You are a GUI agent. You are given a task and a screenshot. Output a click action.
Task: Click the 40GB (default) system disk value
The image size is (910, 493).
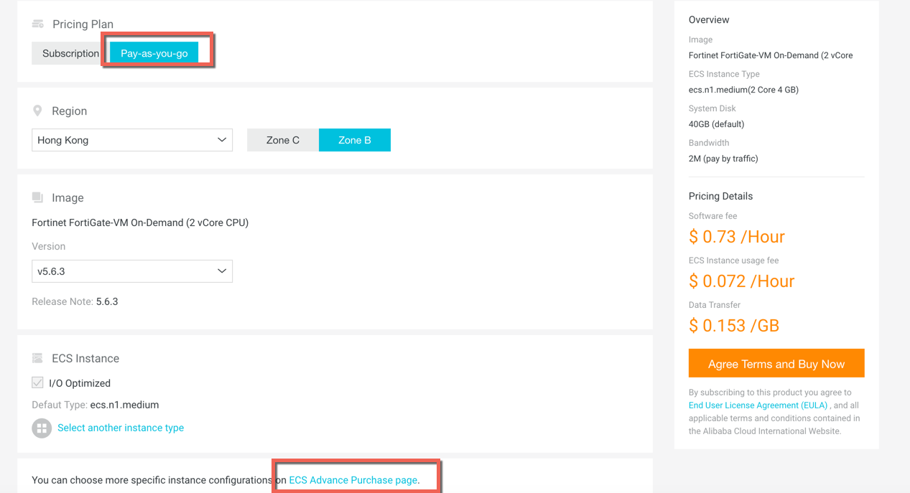(x=716, y=124)
